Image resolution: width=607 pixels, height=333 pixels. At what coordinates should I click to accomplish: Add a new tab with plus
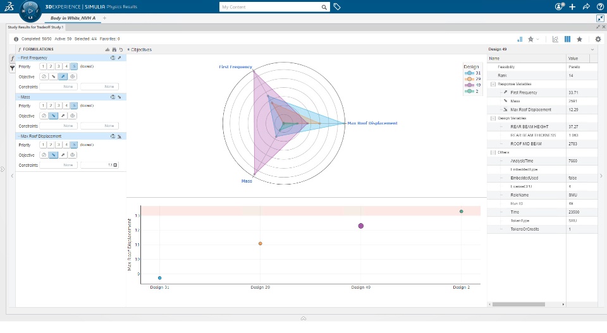click(x=104, y=18)
